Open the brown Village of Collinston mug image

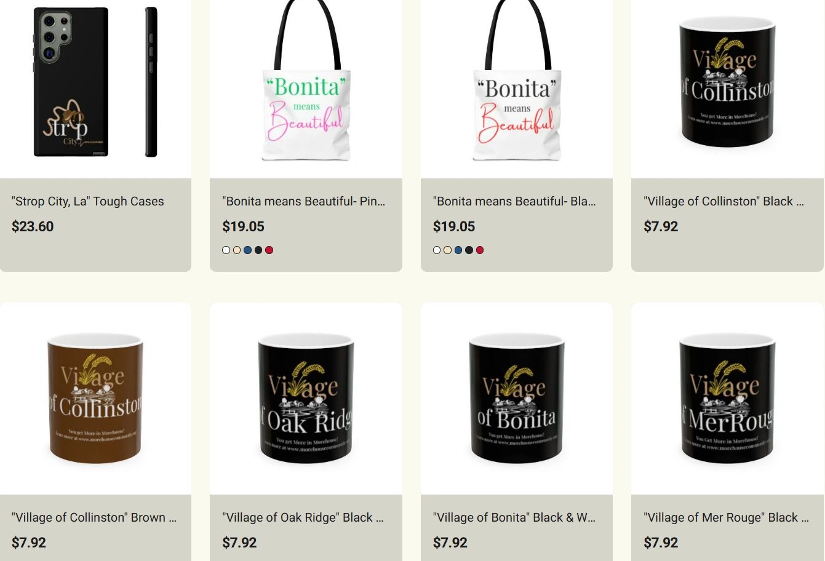pyautogui.click(x=95, y=399)
